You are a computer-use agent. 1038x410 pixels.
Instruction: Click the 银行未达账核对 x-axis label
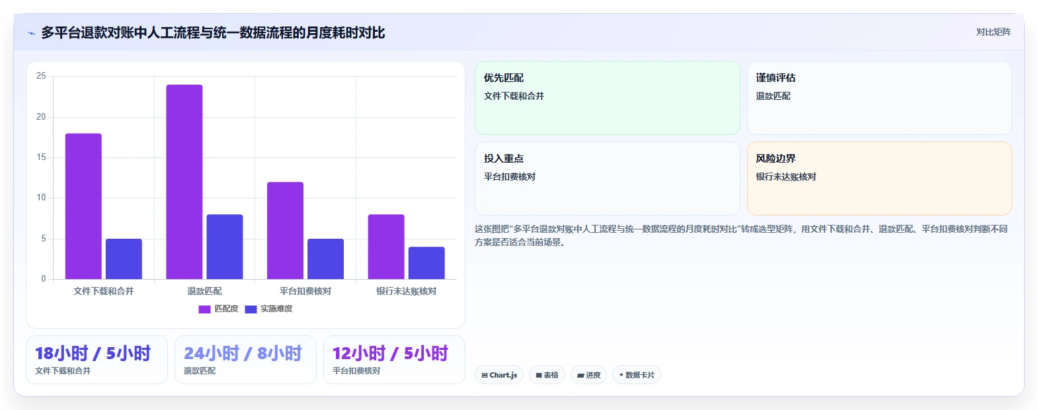[x=407, y=291]
